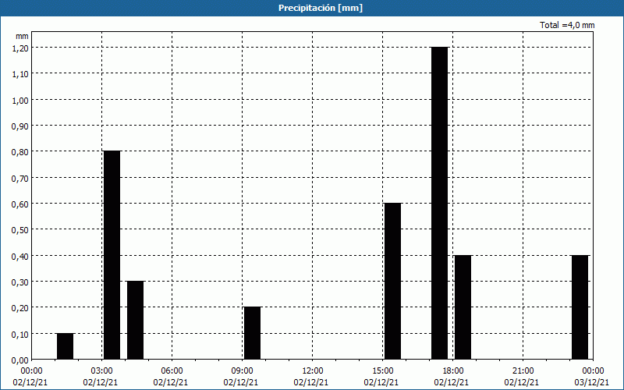Click the 03:00 time label
624x390 pixels.
pos(102,371)
